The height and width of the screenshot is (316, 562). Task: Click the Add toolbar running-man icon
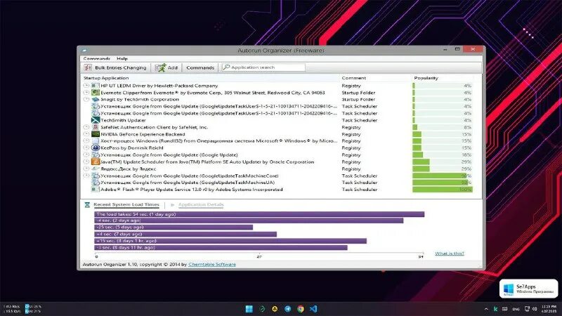click(161, 67)
